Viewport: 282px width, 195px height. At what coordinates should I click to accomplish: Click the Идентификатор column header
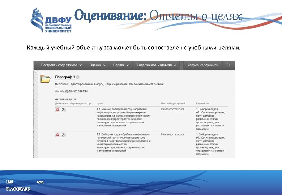[81, 104]
